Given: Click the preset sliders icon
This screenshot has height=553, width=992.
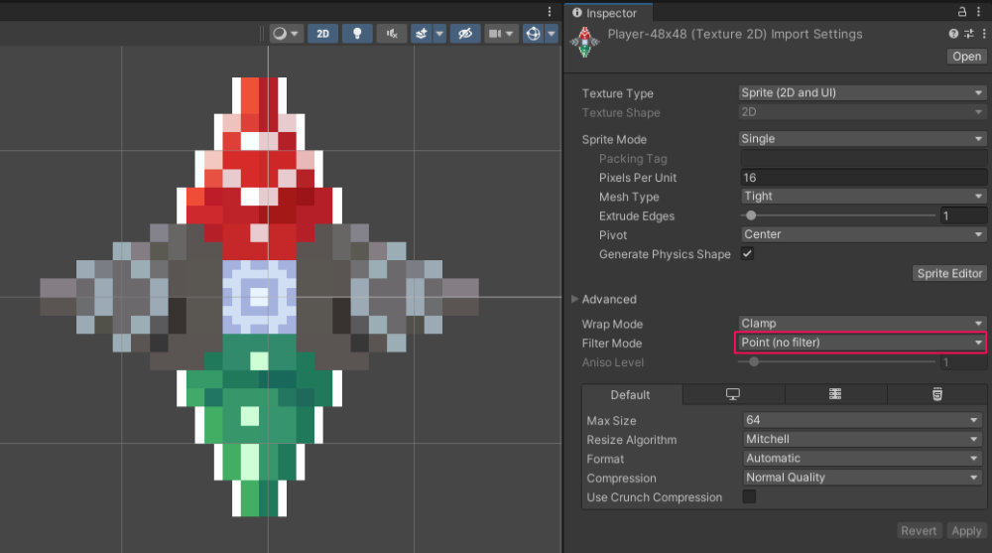Looking at the screenshot, I should (969, 34).
